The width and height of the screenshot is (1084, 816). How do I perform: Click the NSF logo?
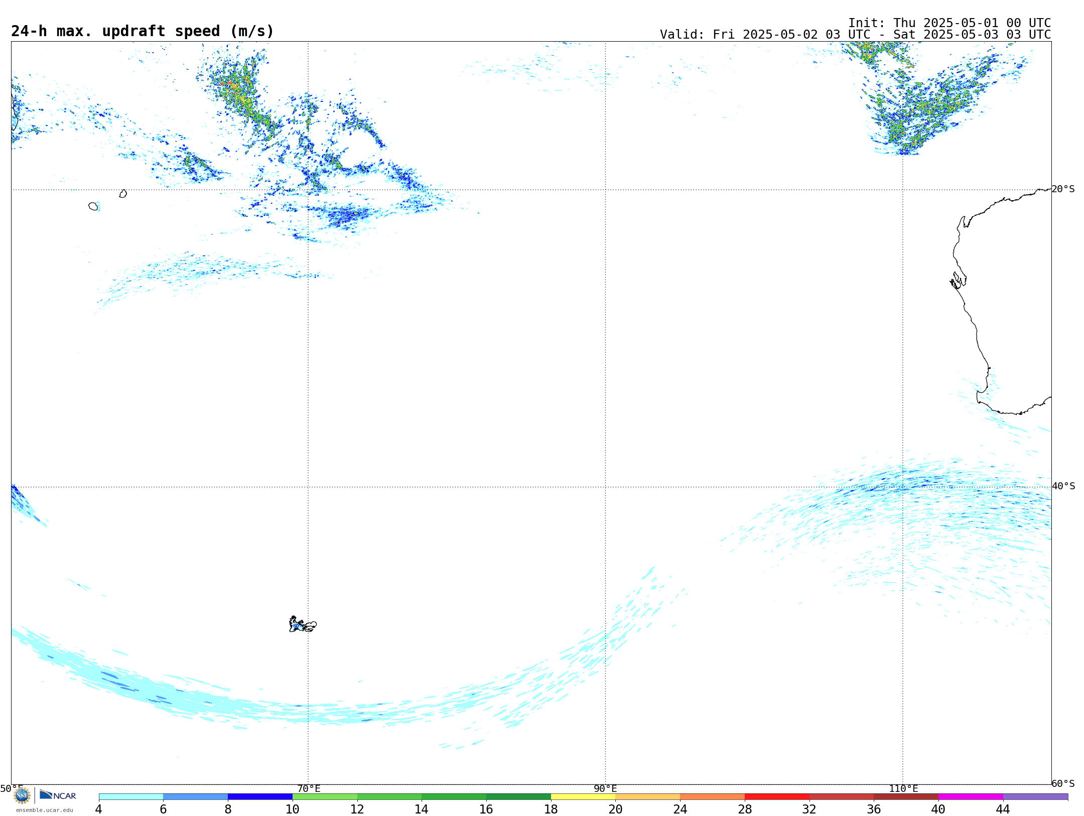point(22,795)
